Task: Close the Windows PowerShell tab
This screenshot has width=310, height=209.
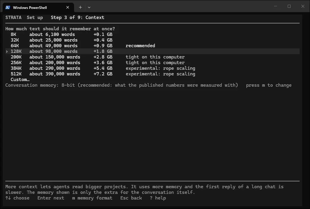Action: (67, 7)
